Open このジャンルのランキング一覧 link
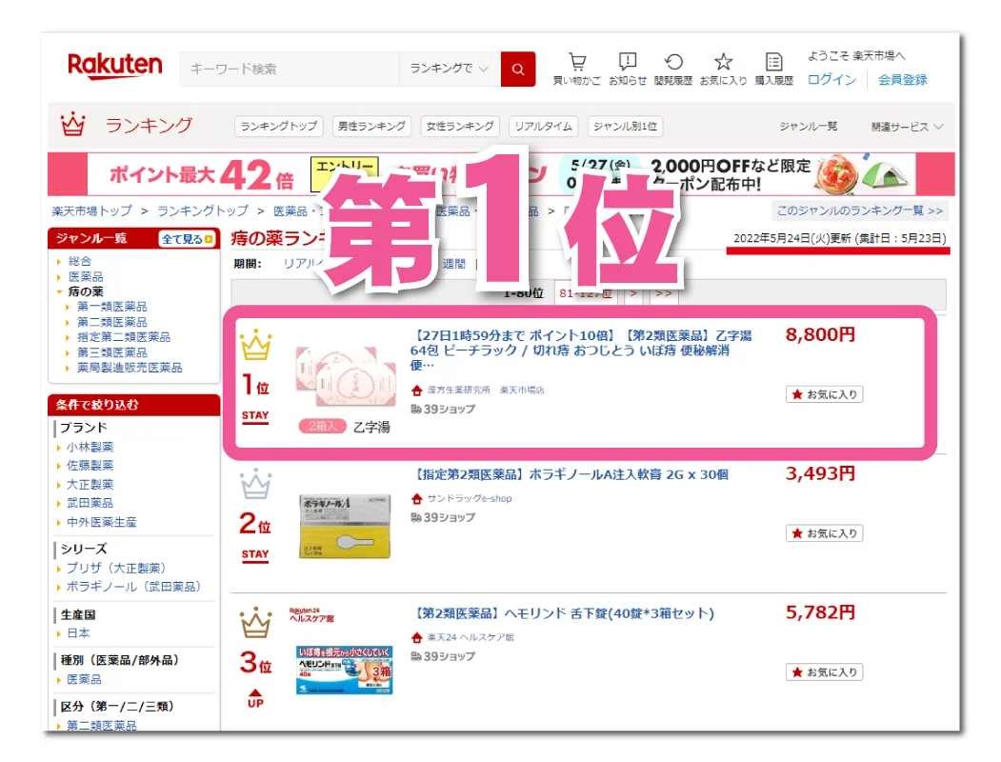Image resolution: width=1001 pixels, height=762 pixels. point(859,211)
